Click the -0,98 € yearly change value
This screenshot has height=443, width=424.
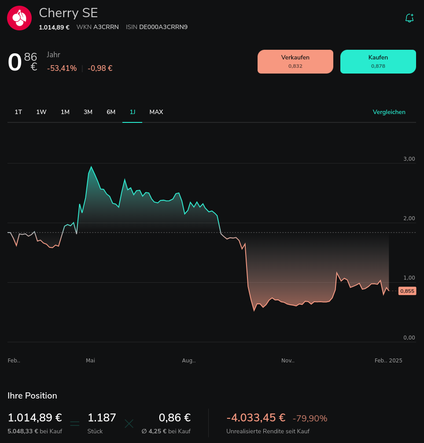[100, 68]
